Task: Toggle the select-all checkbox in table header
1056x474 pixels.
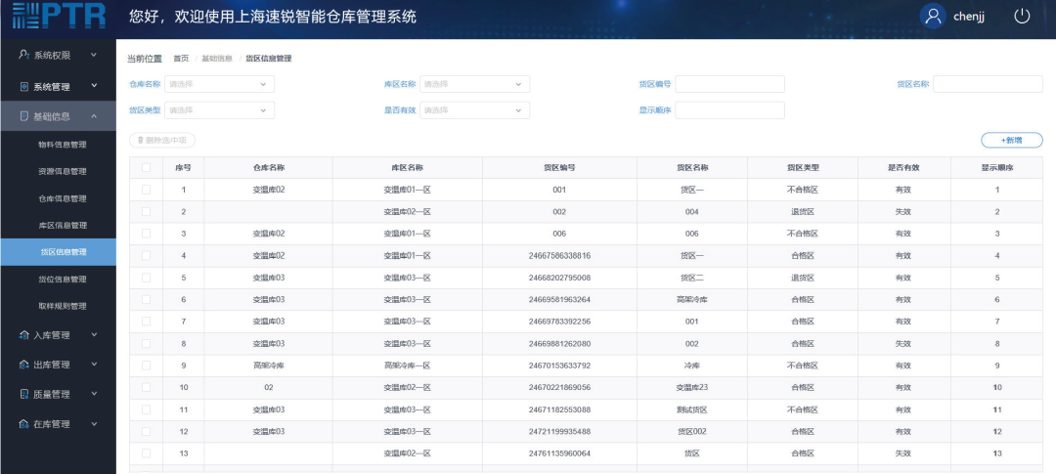Action: [x=146, y=168]
